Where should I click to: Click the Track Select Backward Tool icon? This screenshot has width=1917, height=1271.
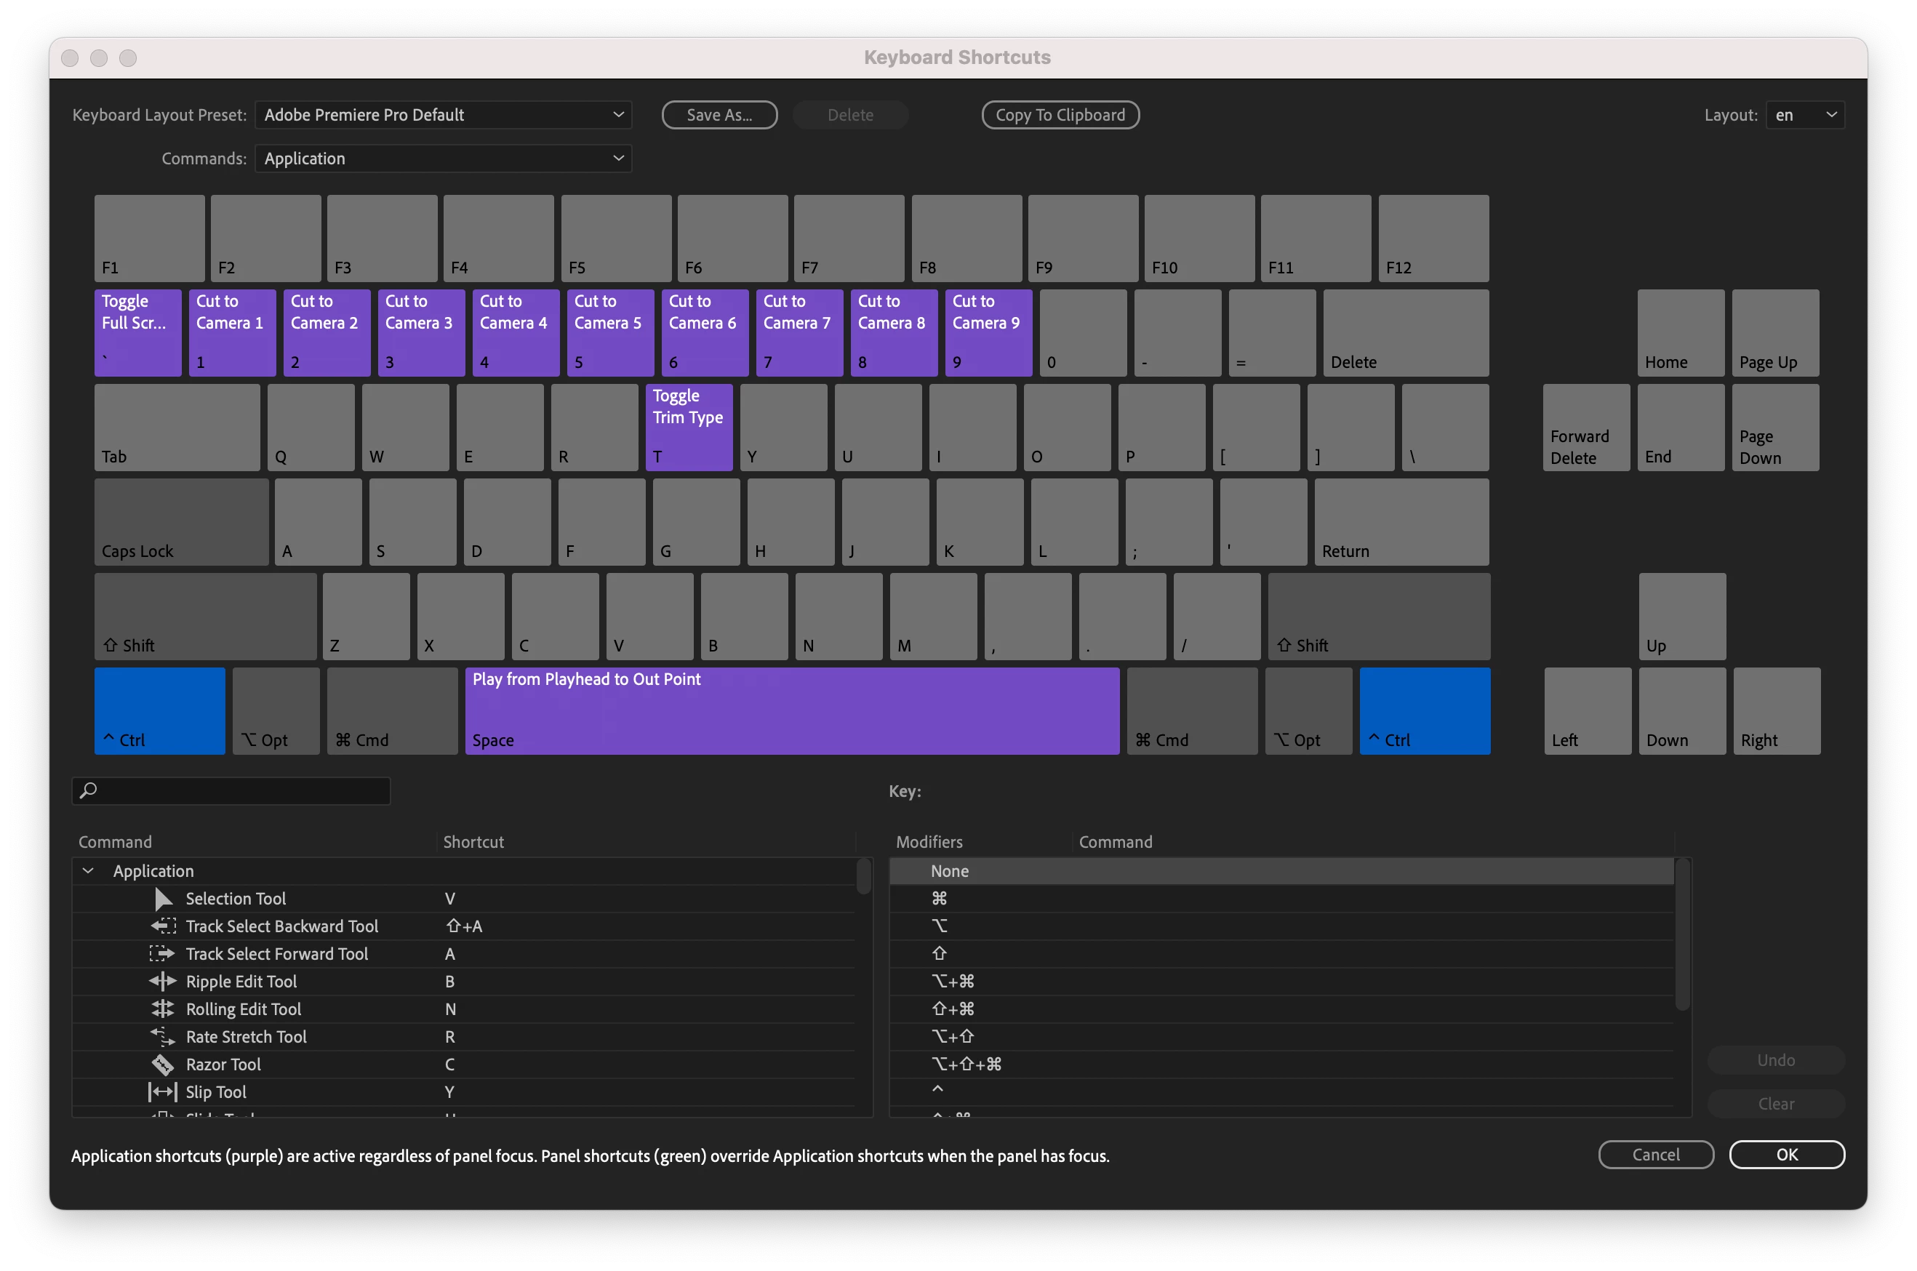pyautogui.click(x=163, y=926)
